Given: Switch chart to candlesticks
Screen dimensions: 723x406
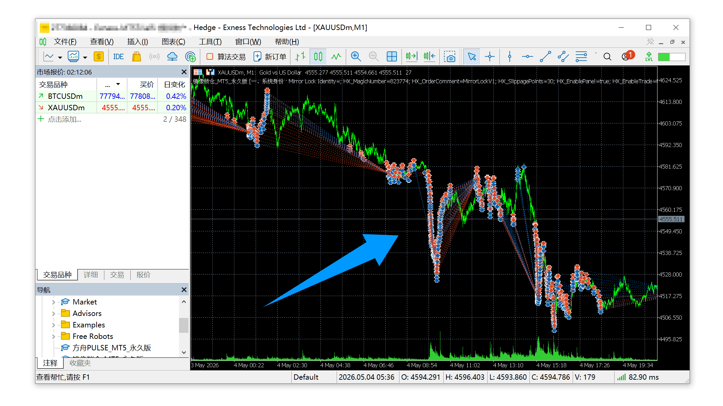Looking at the screenshot, I should pyautogui.click(x=318, y=57).
